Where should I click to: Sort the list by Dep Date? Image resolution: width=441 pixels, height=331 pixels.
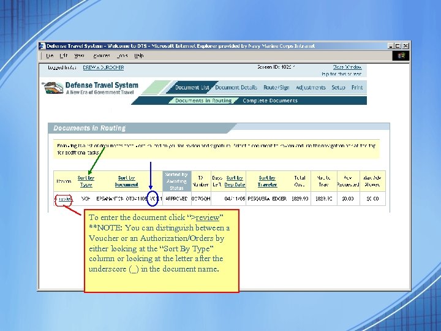[235, 181]
